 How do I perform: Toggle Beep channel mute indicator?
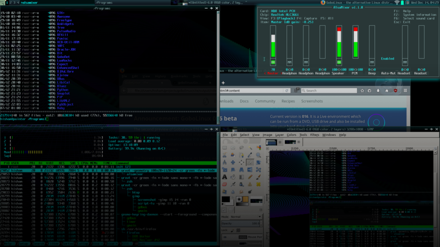(x=372, y=62)
